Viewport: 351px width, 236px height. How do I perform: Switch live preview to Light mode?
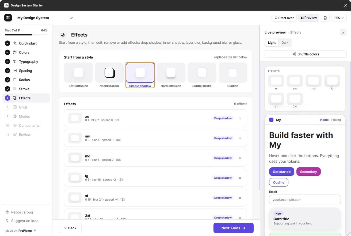(272, 43)
